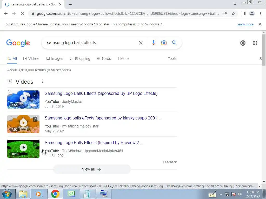
Task: Open Inspired by Preview 2 video link
Action: [94, 143]
